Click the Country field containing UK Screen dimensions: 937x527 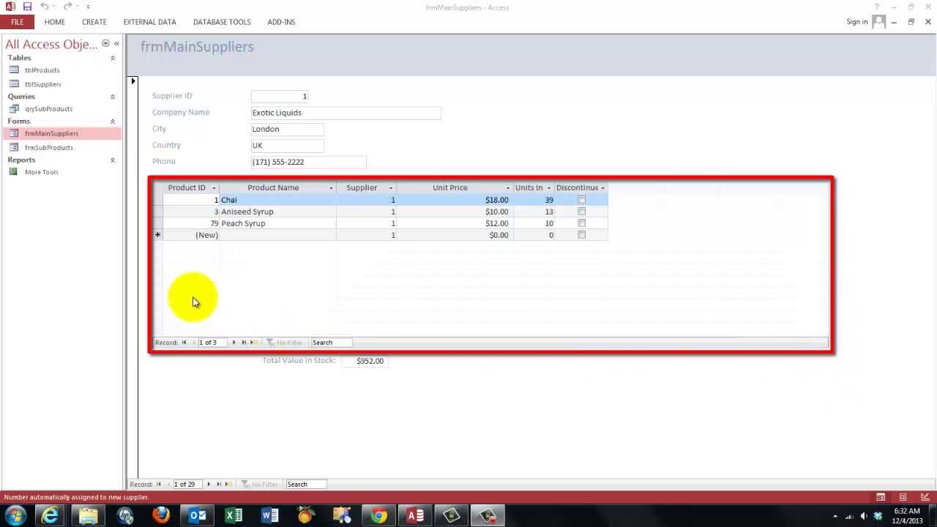tap(287, 145)
